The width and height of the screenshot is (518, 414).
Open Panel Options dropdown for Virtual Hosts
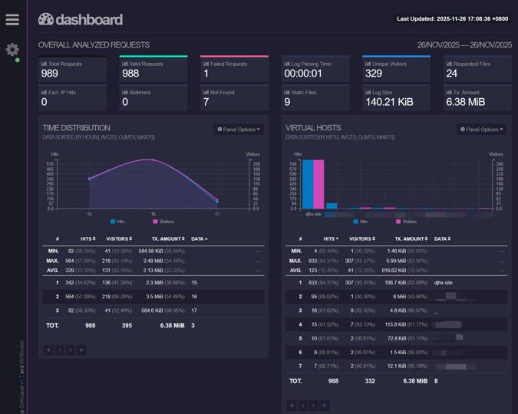481,130
